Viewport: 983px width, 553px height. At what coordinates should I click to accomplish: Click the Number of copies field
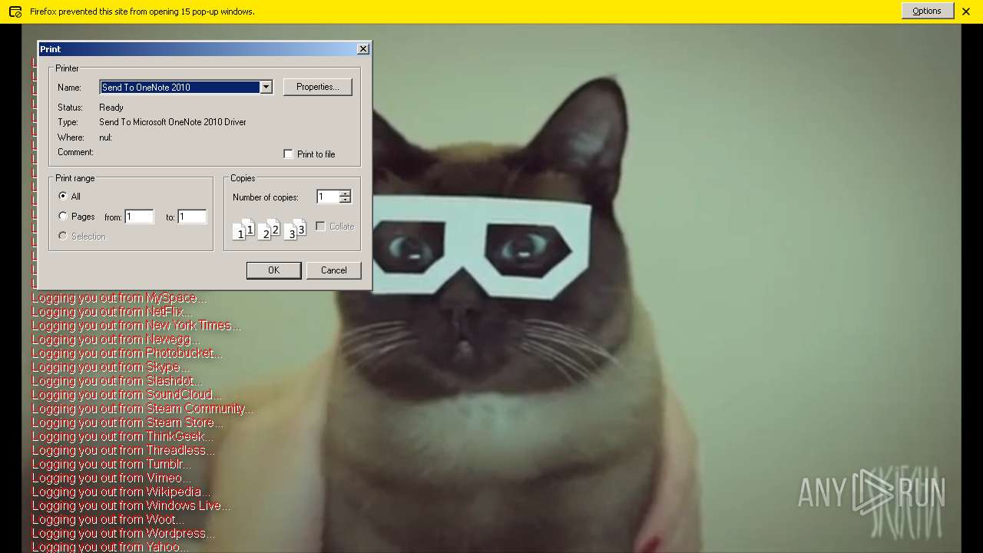pyautogui.click(x=328, y=197)
